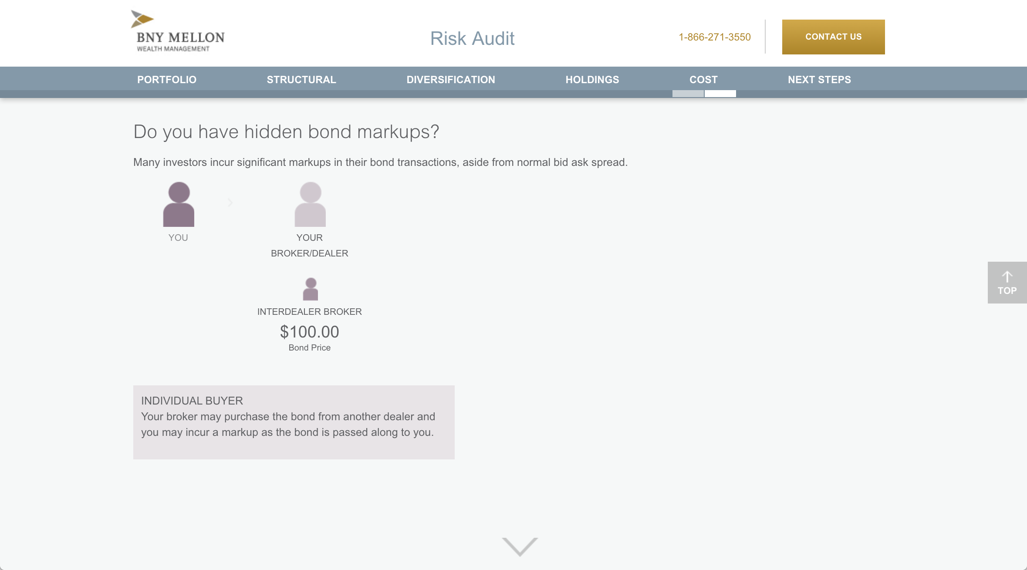Expand next section with bottom chevron
This screenshot has width=1027, height=570.
click(x=520, y=546)
